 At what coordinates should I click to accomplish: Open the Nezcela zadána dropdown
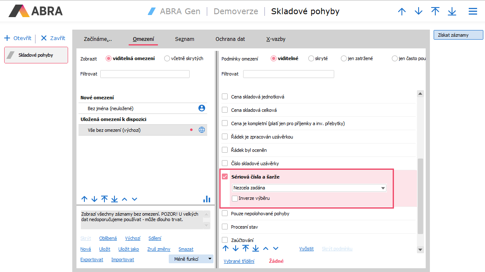point(383,188)
